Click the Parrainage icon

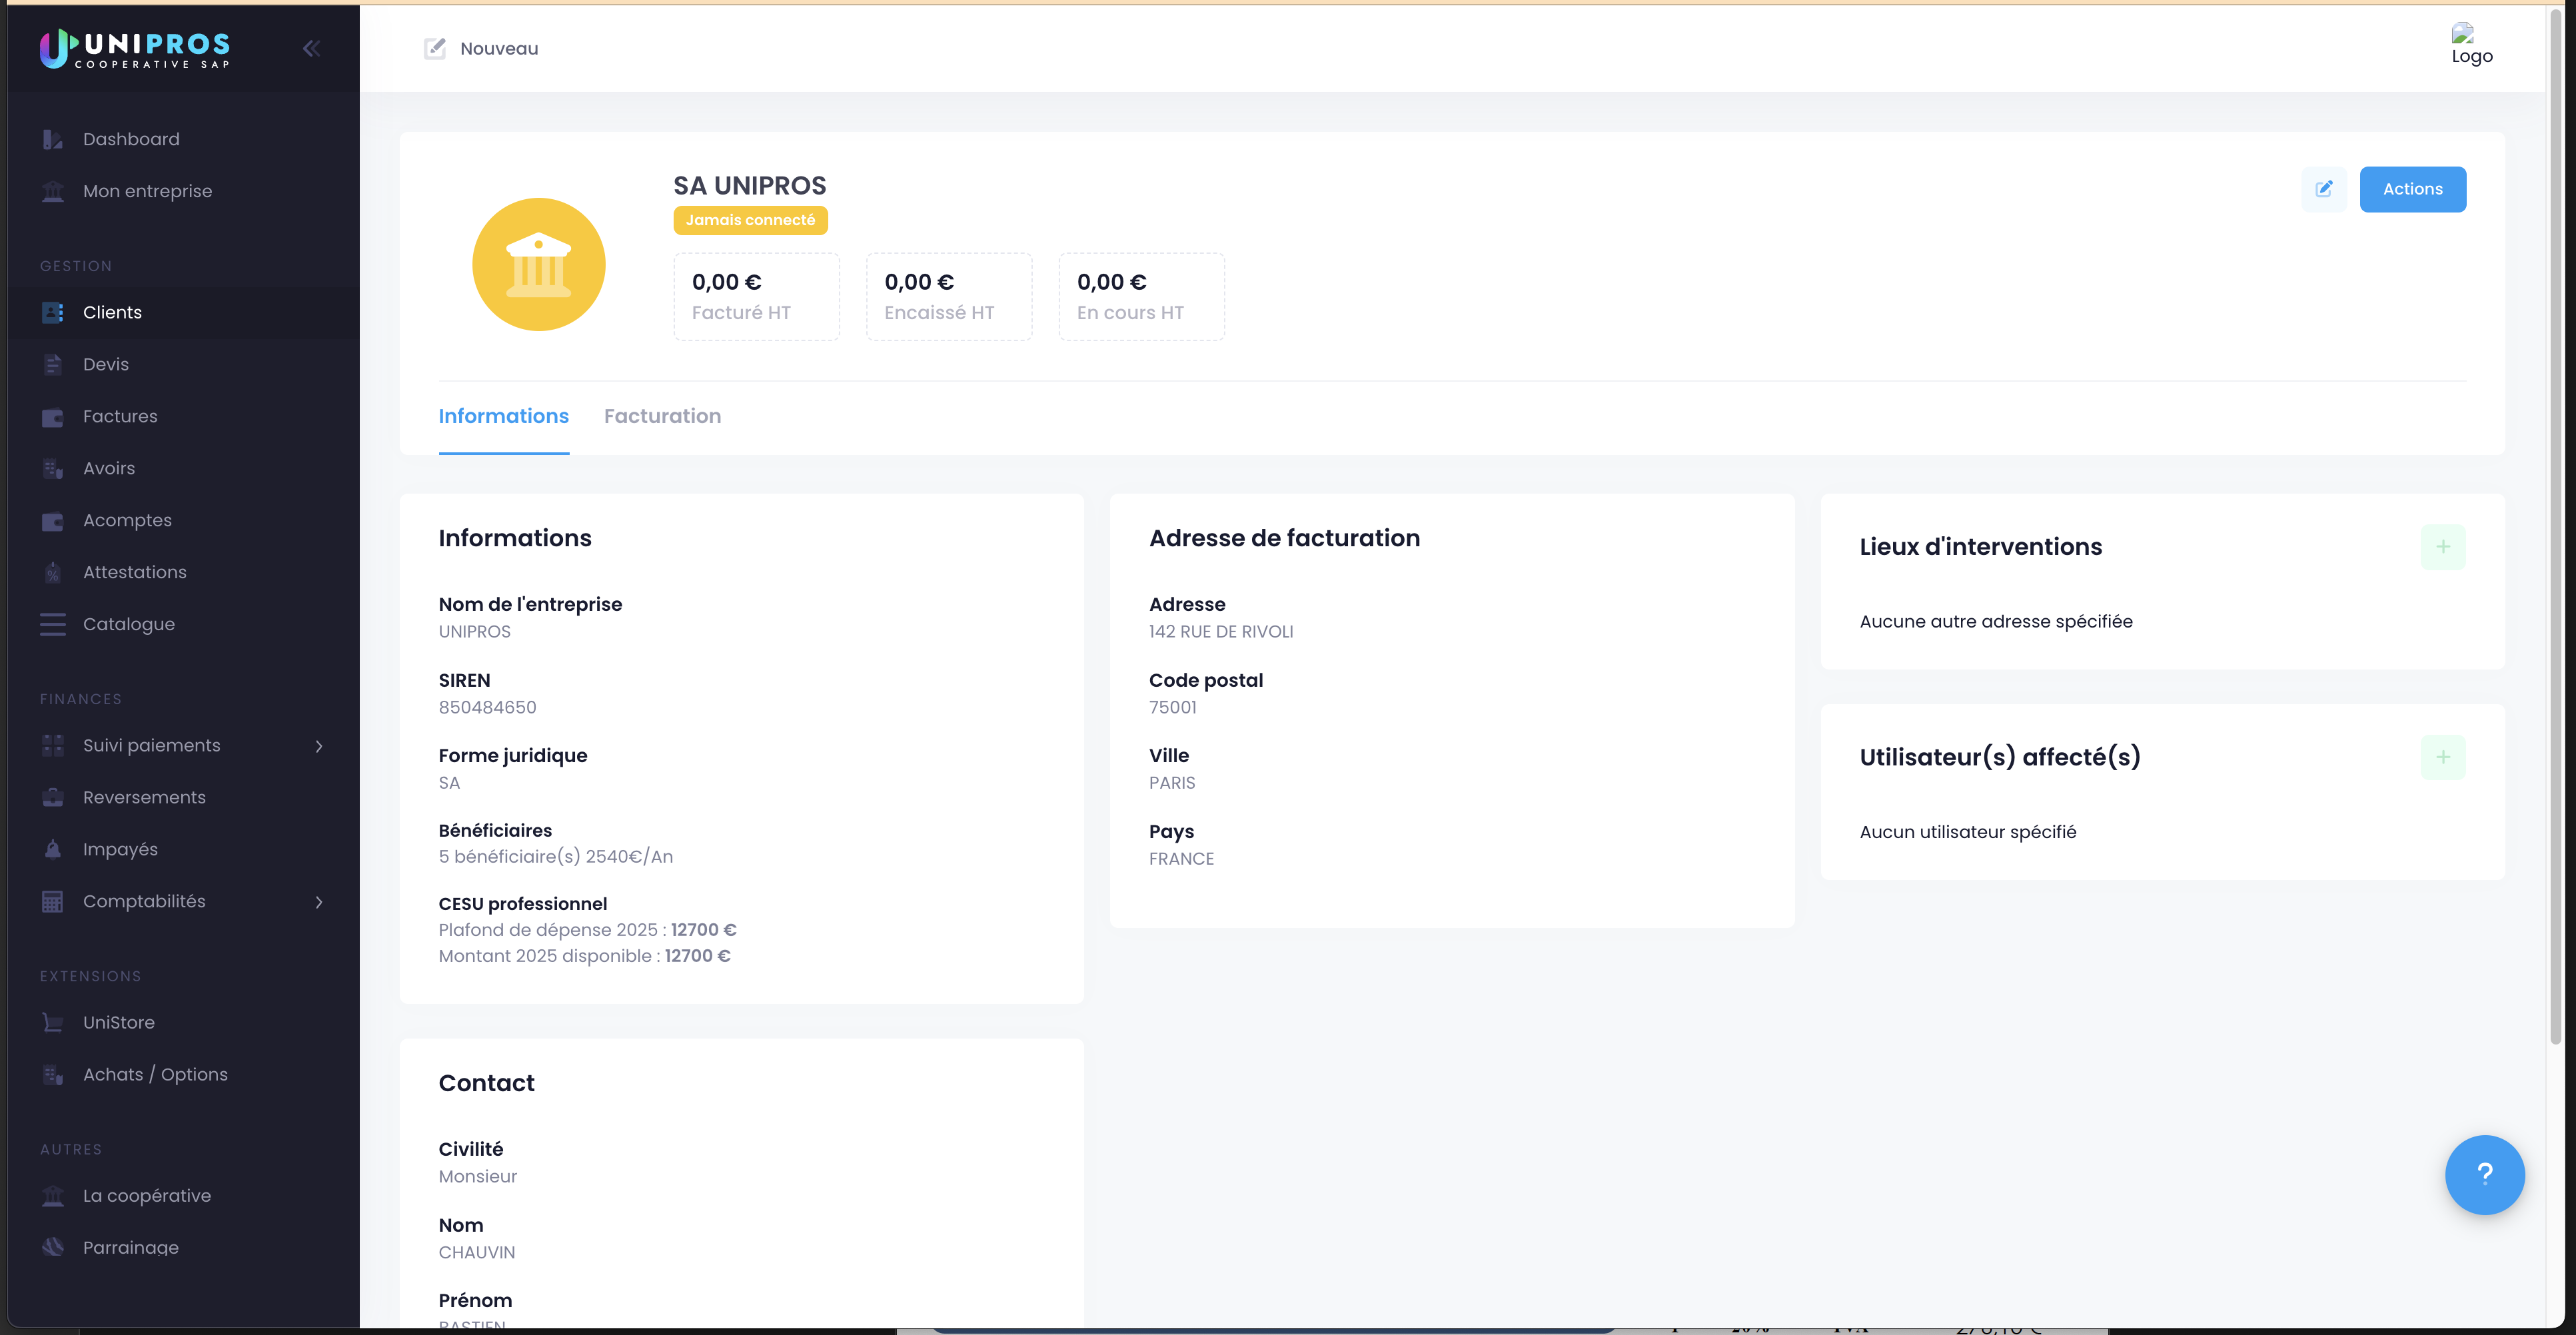coord(53,1247)
